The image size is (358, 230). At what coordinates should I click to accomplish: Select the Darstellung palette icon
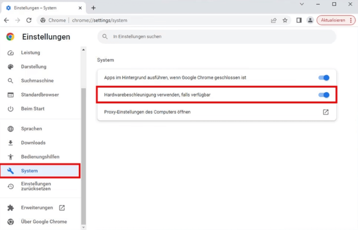10,67
